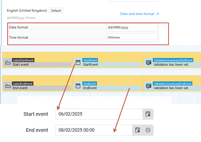Image resolution: width=201 pixels, height=142 pixels.
Task: Click the 'End event' text in LabelEndEvent
Action: click(x=20, y=88)
